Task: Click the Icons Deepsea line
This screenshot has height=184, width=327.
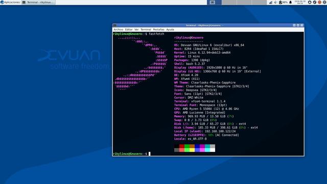Action: 195,90
